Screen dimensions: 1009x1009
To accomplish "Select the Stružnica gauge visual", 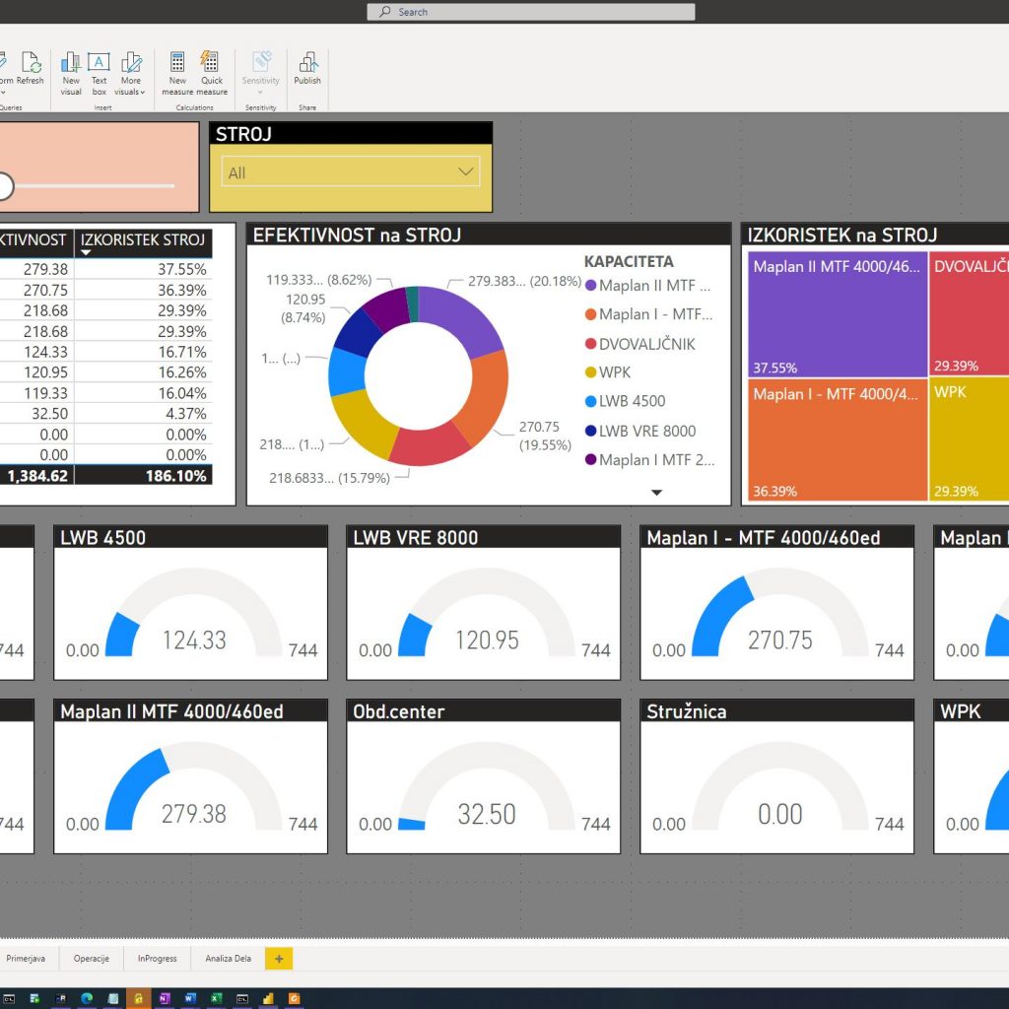I will (776, 776).
